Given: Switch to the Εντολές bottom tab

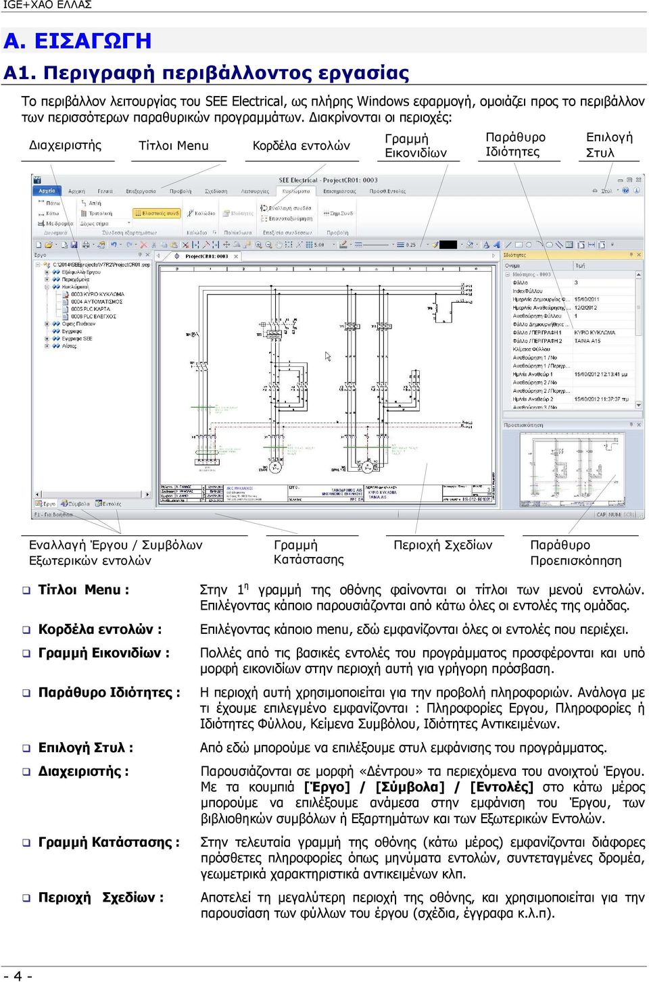Looking at the screenshot, I should (x=108, y=504).
